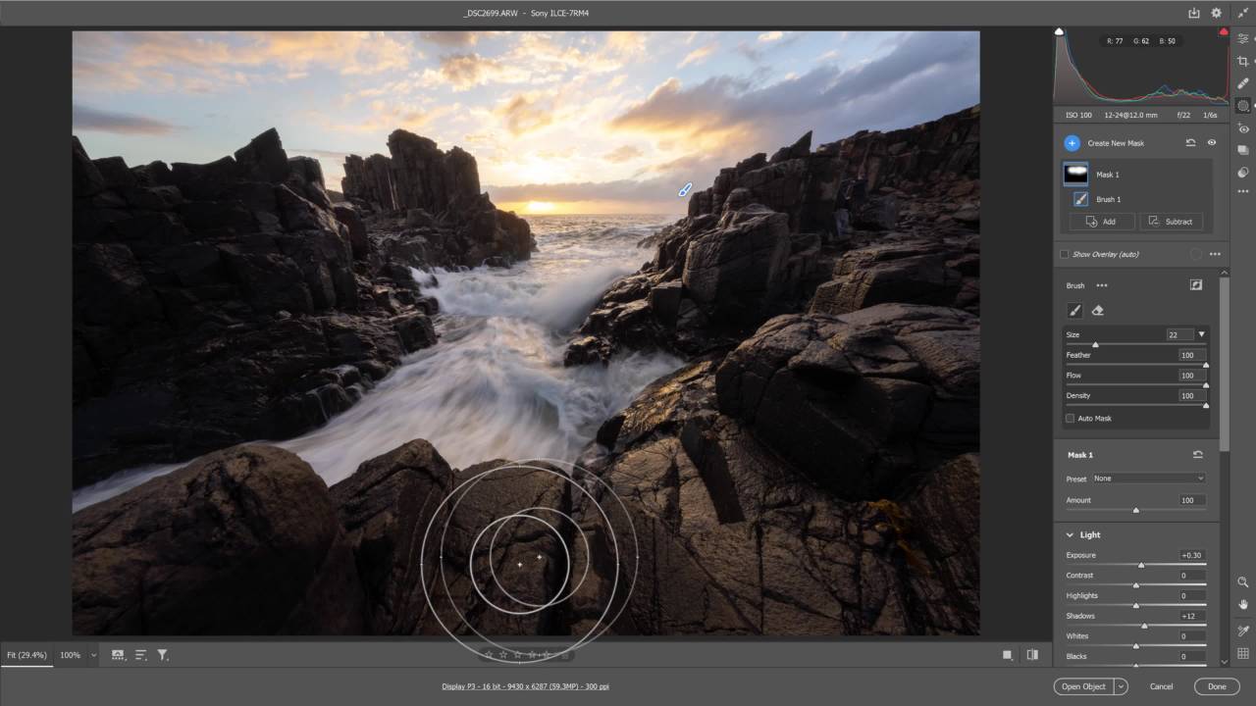
Task: Toggle mask visibility eye icon
Action: [x=1212, y=143]
